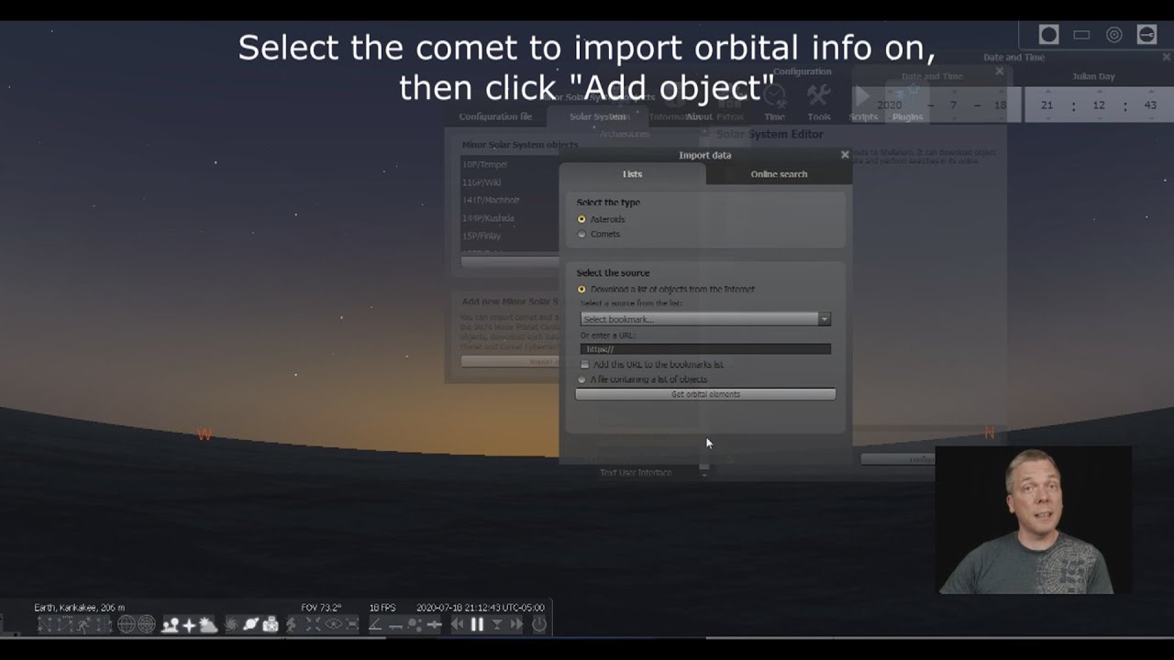1174x660 pixels.
Task: Switch to the Lists tab
Action: (633, 174)
